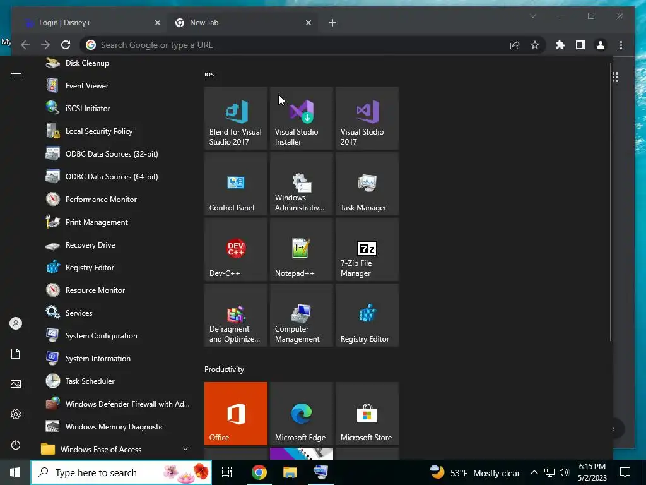Open Windows Defender Firewall with Advanced Security

[115, 404]
